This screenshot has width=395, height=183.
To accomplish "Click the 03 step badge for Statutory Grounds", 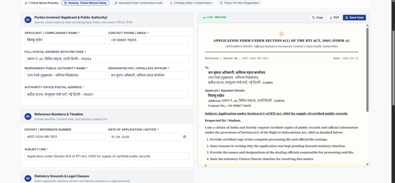I will [x=28, y=179].
